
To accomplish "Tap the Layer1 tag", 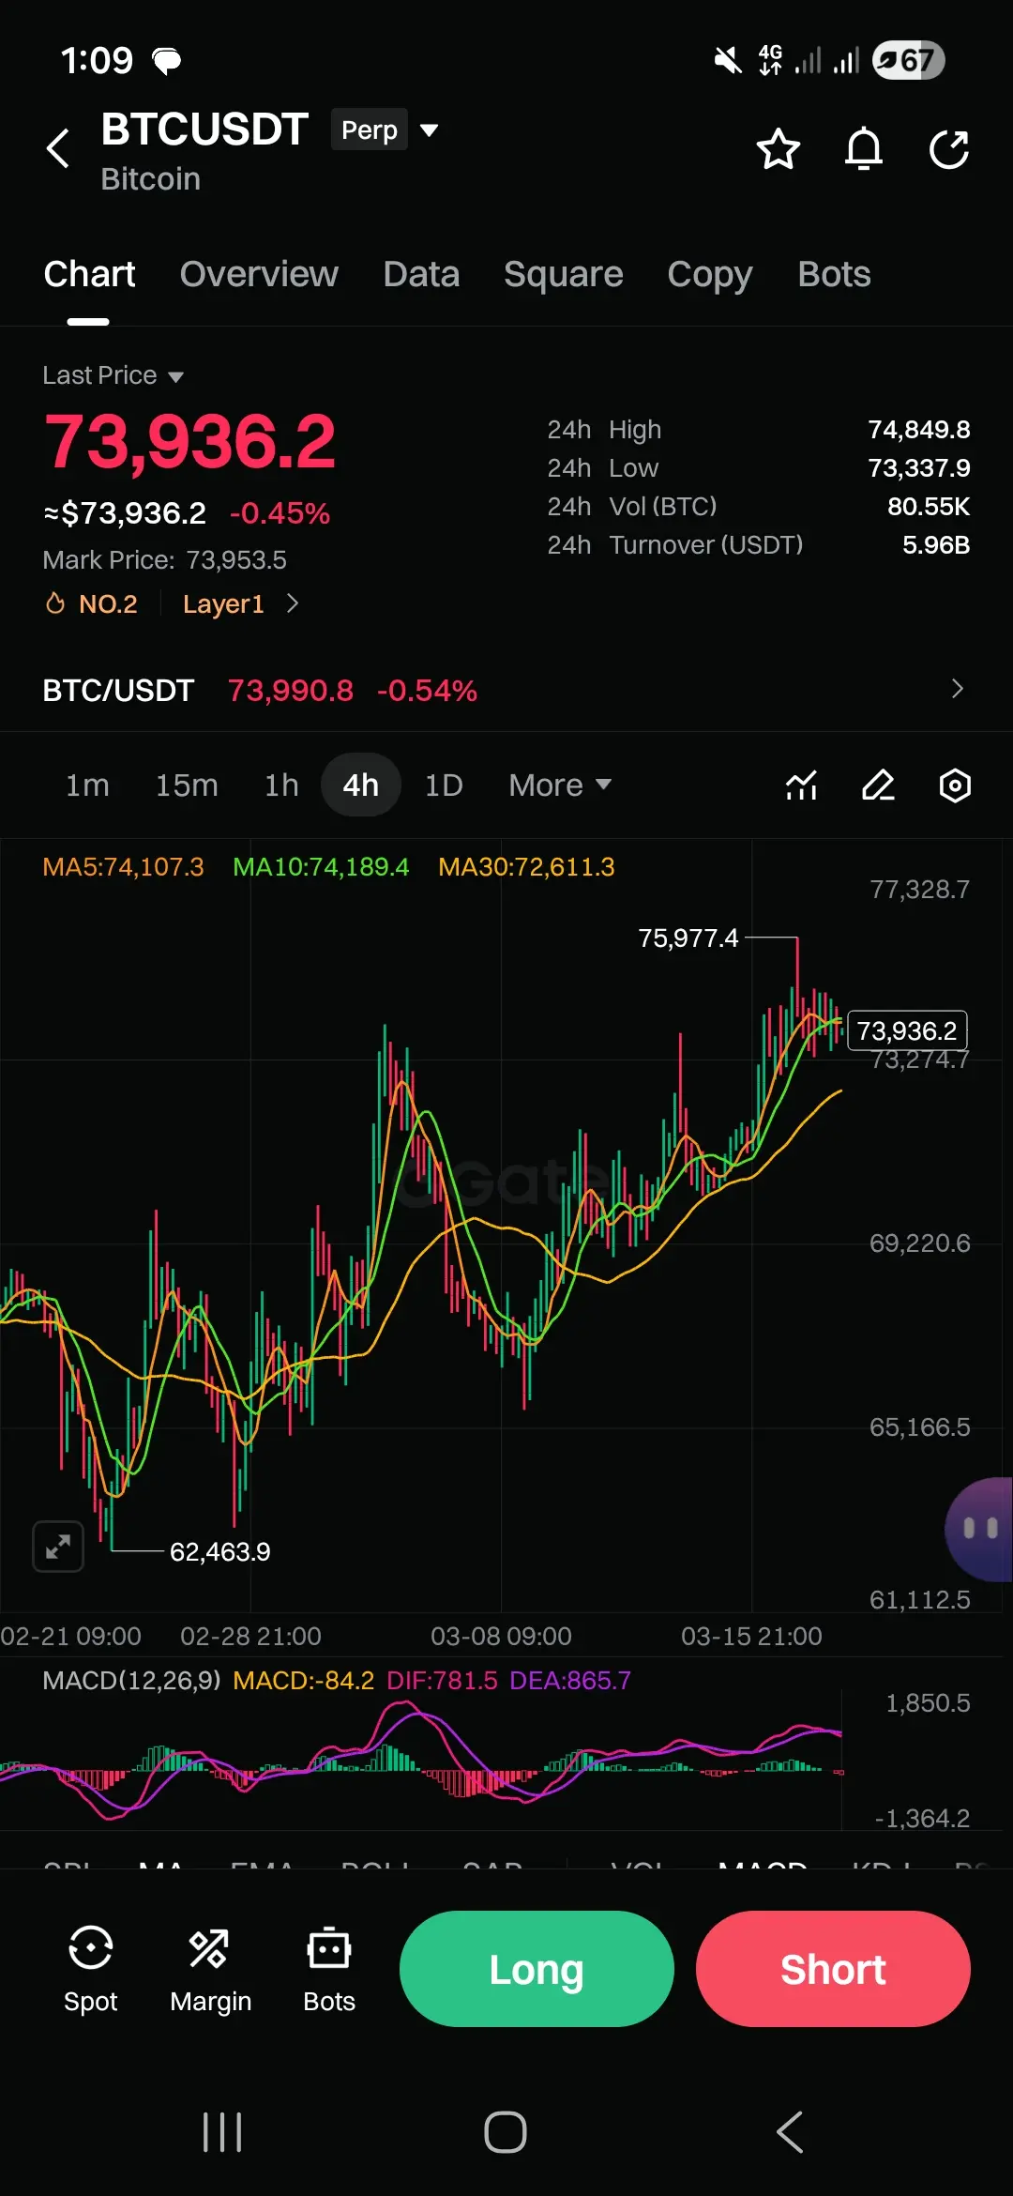I will (223, 603).
